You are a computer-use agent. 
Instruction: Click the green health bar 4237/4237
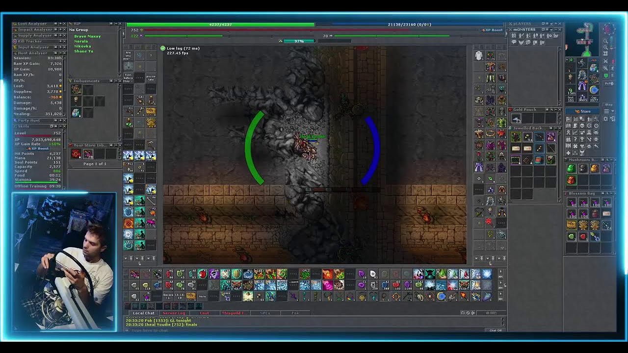(x=220, y=25)
